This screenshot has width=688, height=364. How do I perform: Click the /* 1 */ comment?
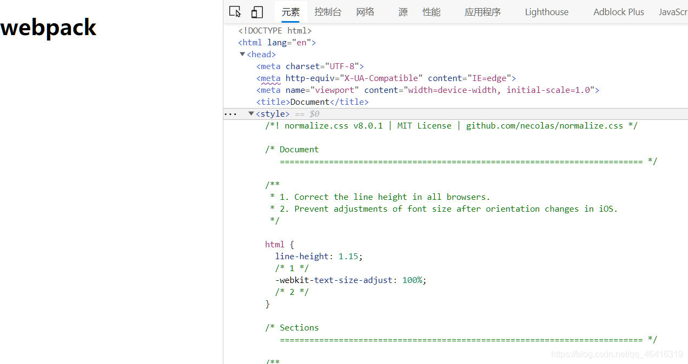click(292, 268)
